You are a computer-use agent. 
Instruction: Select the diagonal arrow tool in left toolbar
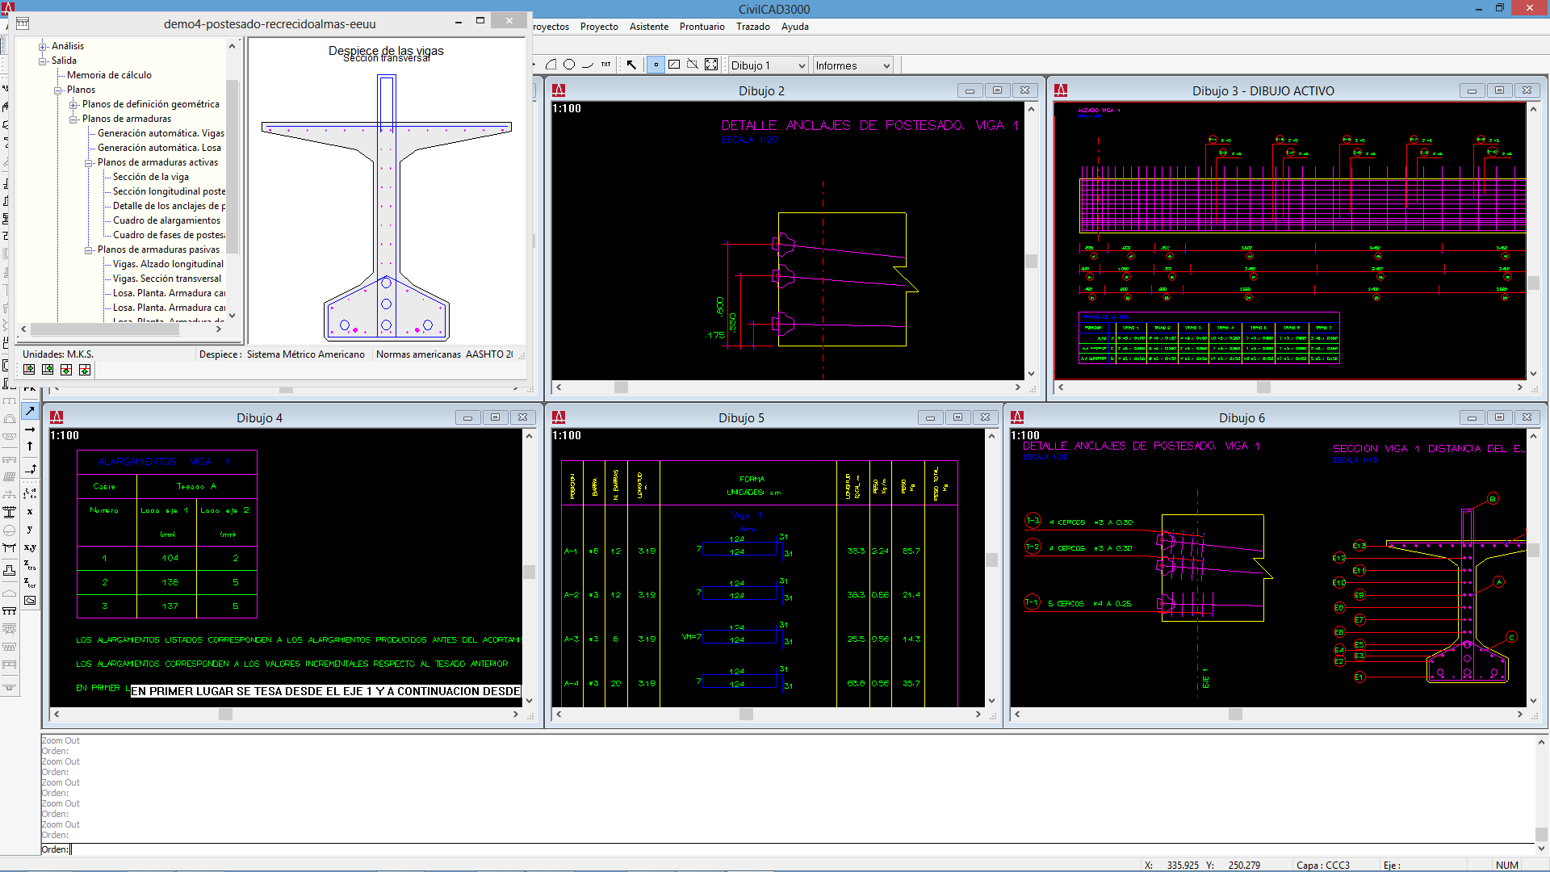click(x=30, y=411)
